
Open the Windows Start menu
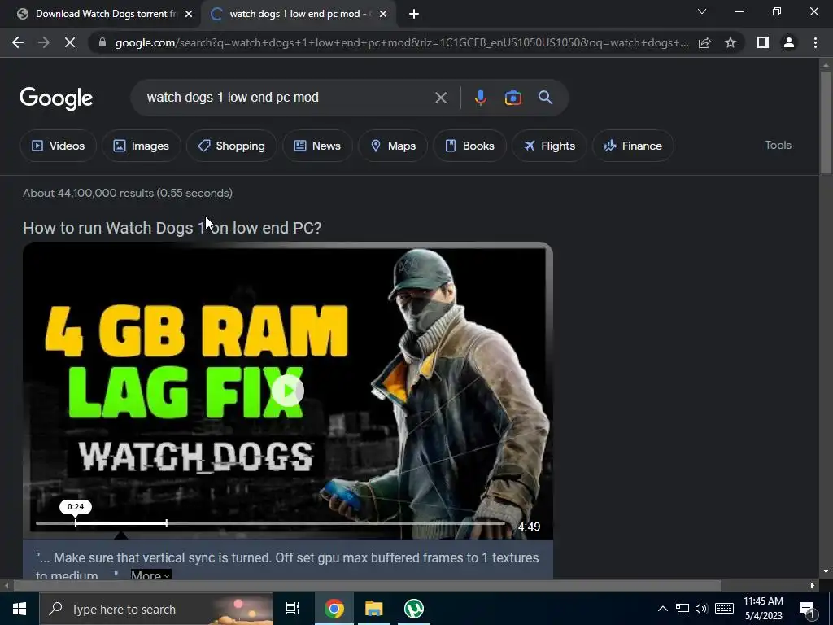pos(20,609)
